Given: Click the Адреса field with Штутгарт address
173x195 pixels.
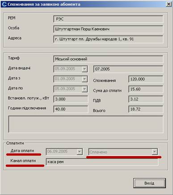Looking at the screenshot, I should (x=108, y=39).
